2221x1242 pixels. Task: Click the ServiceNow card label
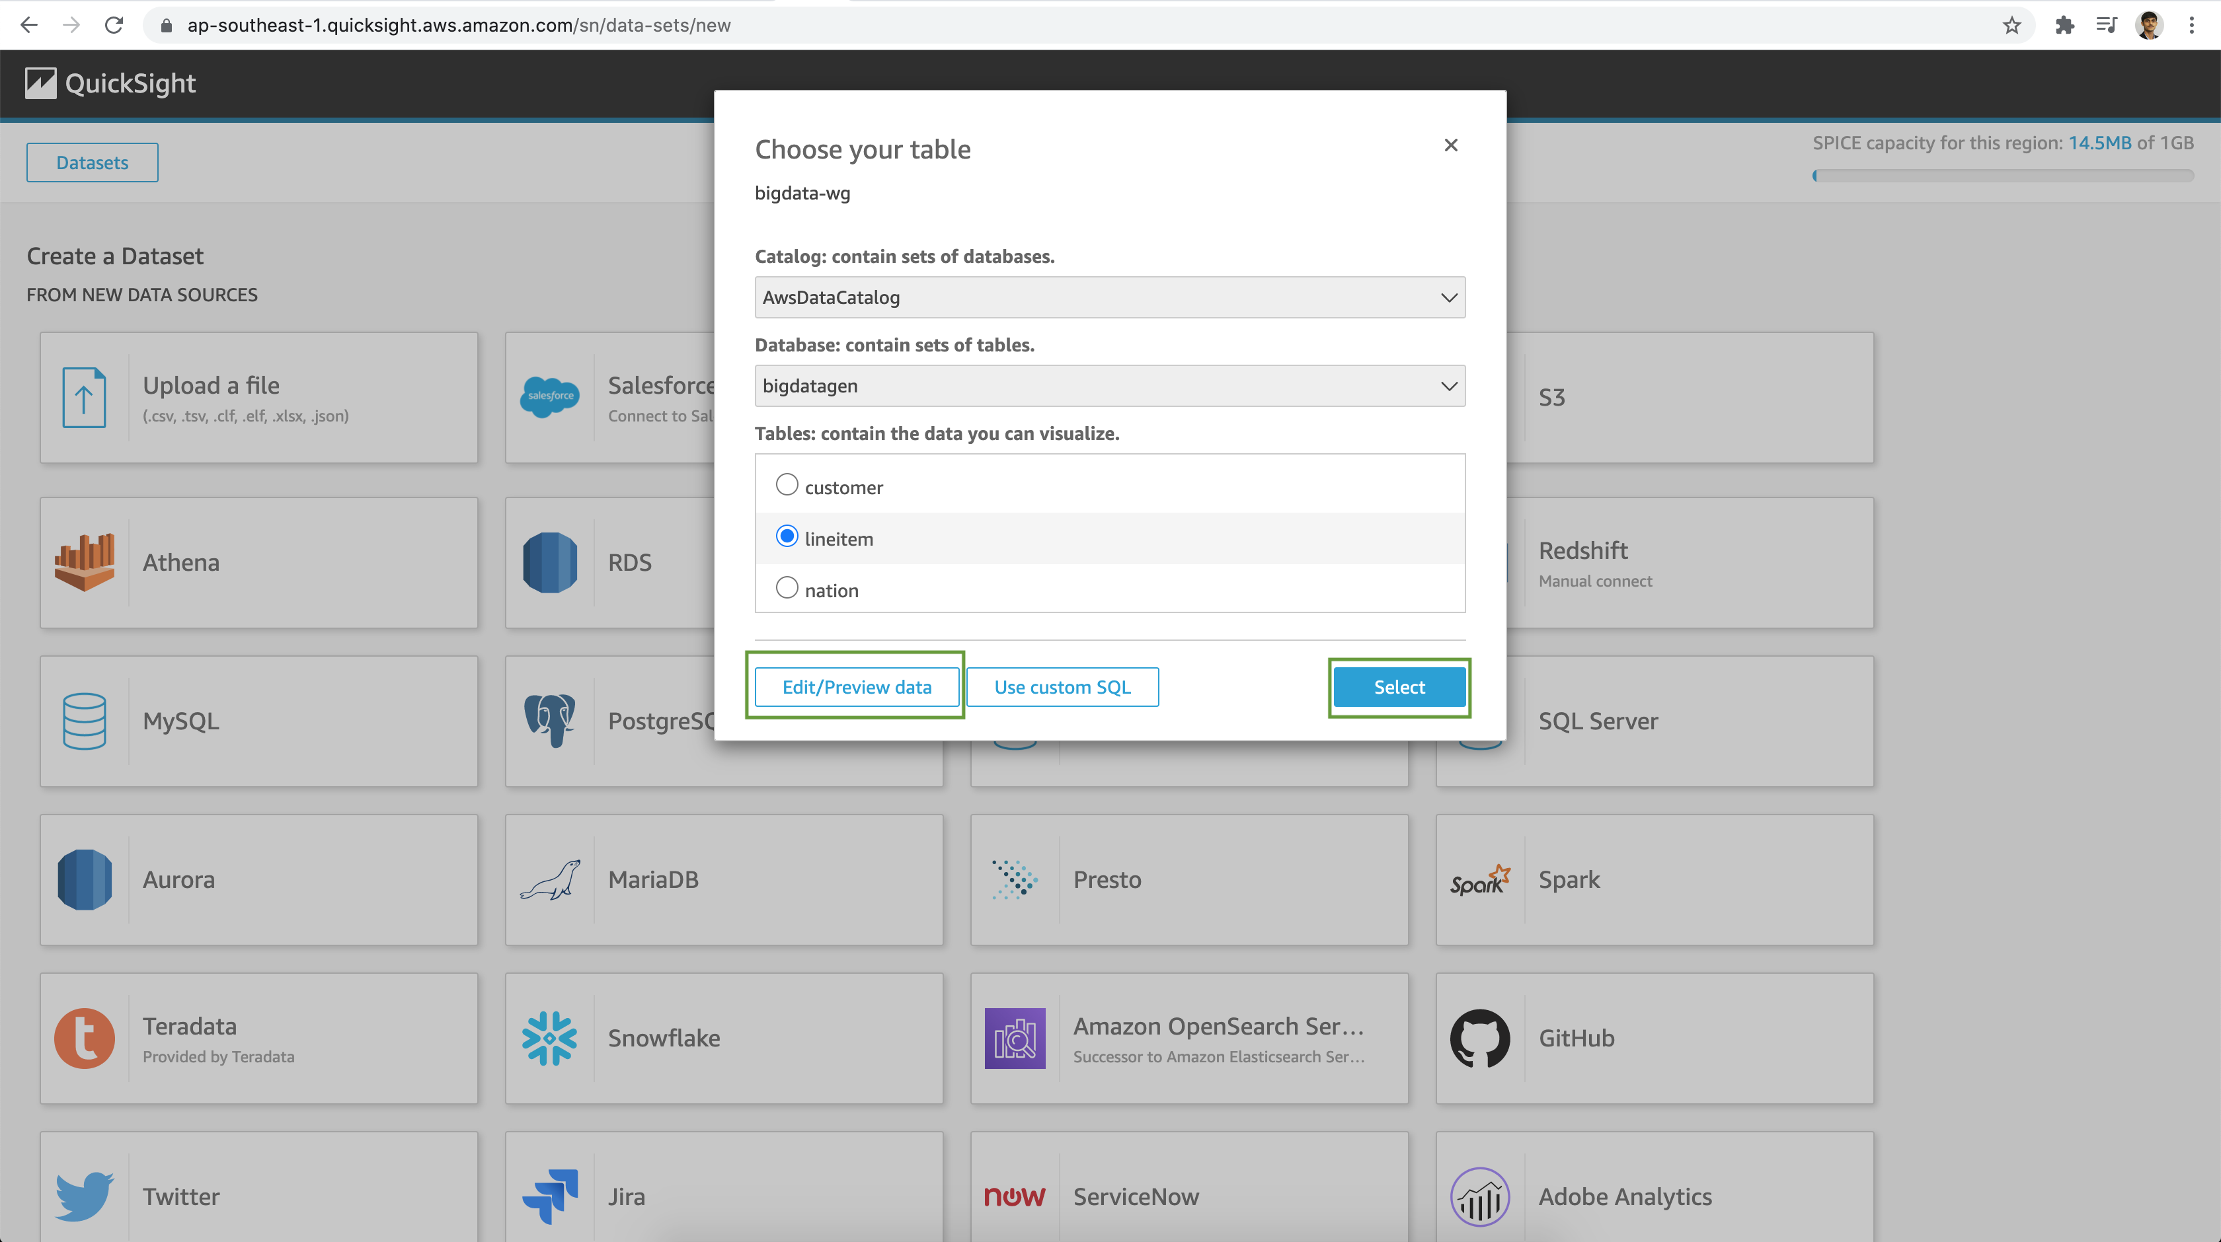point(1136,1196)
